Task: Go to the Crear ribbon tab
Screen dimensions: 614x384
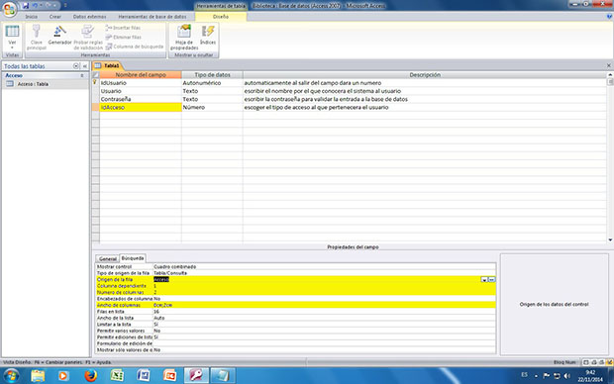Action: pyautogui.click(x=55, y=17)
